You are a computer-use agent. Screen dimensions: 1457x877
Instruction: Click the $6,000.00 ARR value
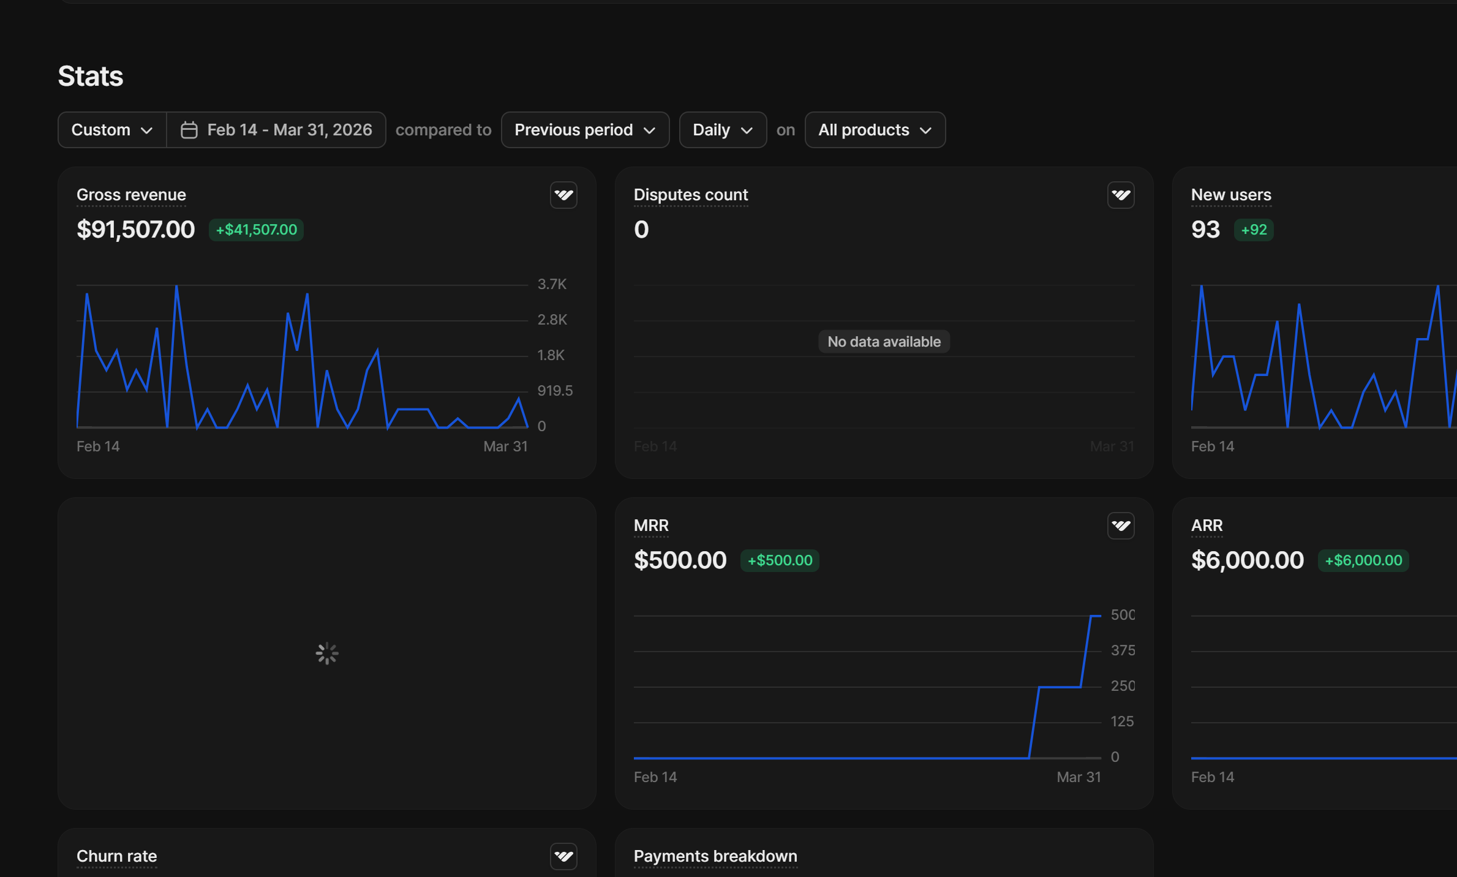(x=1247, y=560)
